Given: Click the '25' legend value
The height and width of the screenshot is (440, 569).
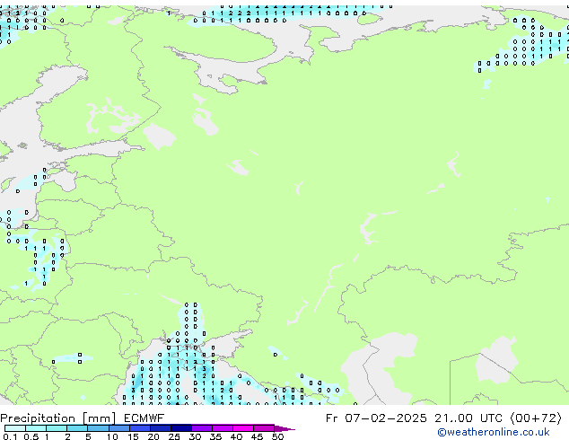Looking at the screenshot, I should (174, 436).
